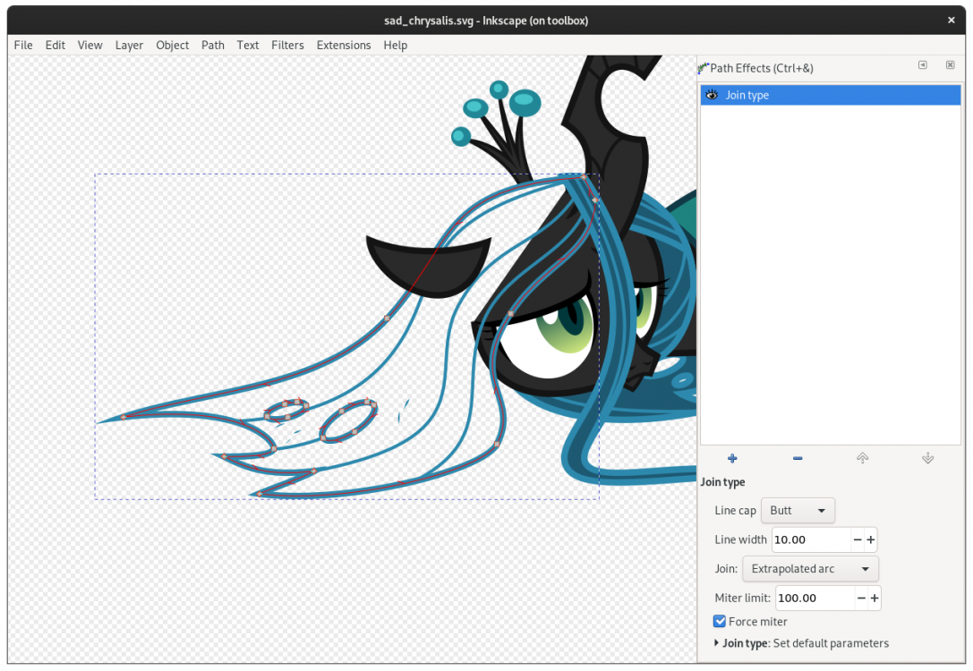Open the Join dropdown showing Extrapolated arc
The height and width of the screenshot is (671, 973).
click(x=809, y=568)
